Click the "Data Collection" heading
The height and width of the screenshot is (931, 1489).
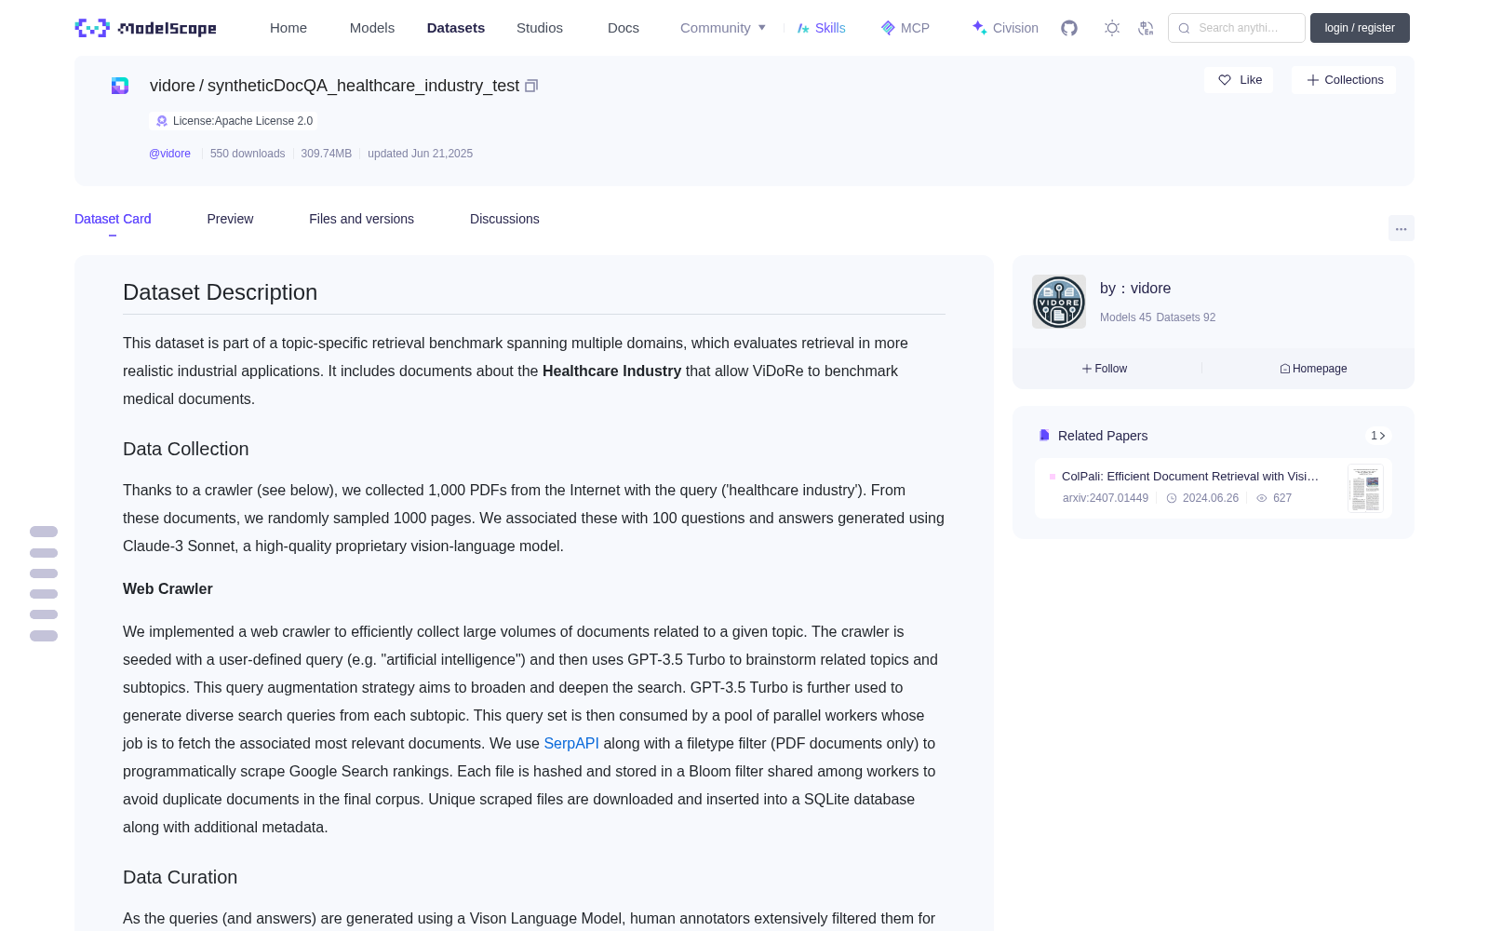[186, 449]
